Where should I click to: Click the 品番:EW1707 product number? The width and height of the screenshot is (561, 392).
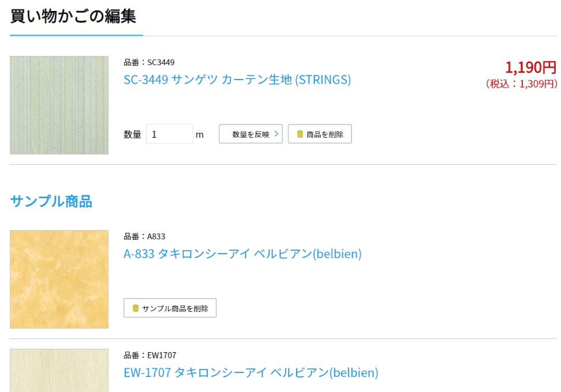pos(149,355)
